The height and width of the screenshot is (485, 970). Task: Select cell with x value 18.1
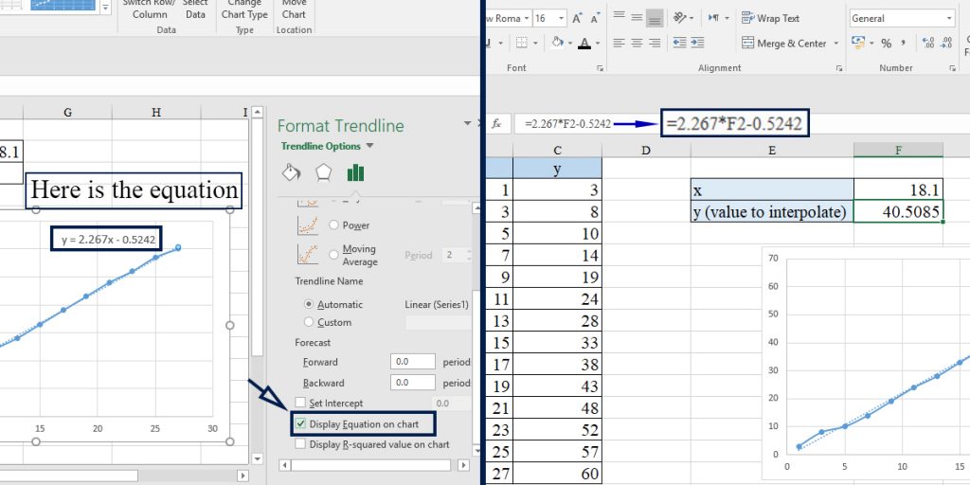pyautogui.click(x=898, y=189)
